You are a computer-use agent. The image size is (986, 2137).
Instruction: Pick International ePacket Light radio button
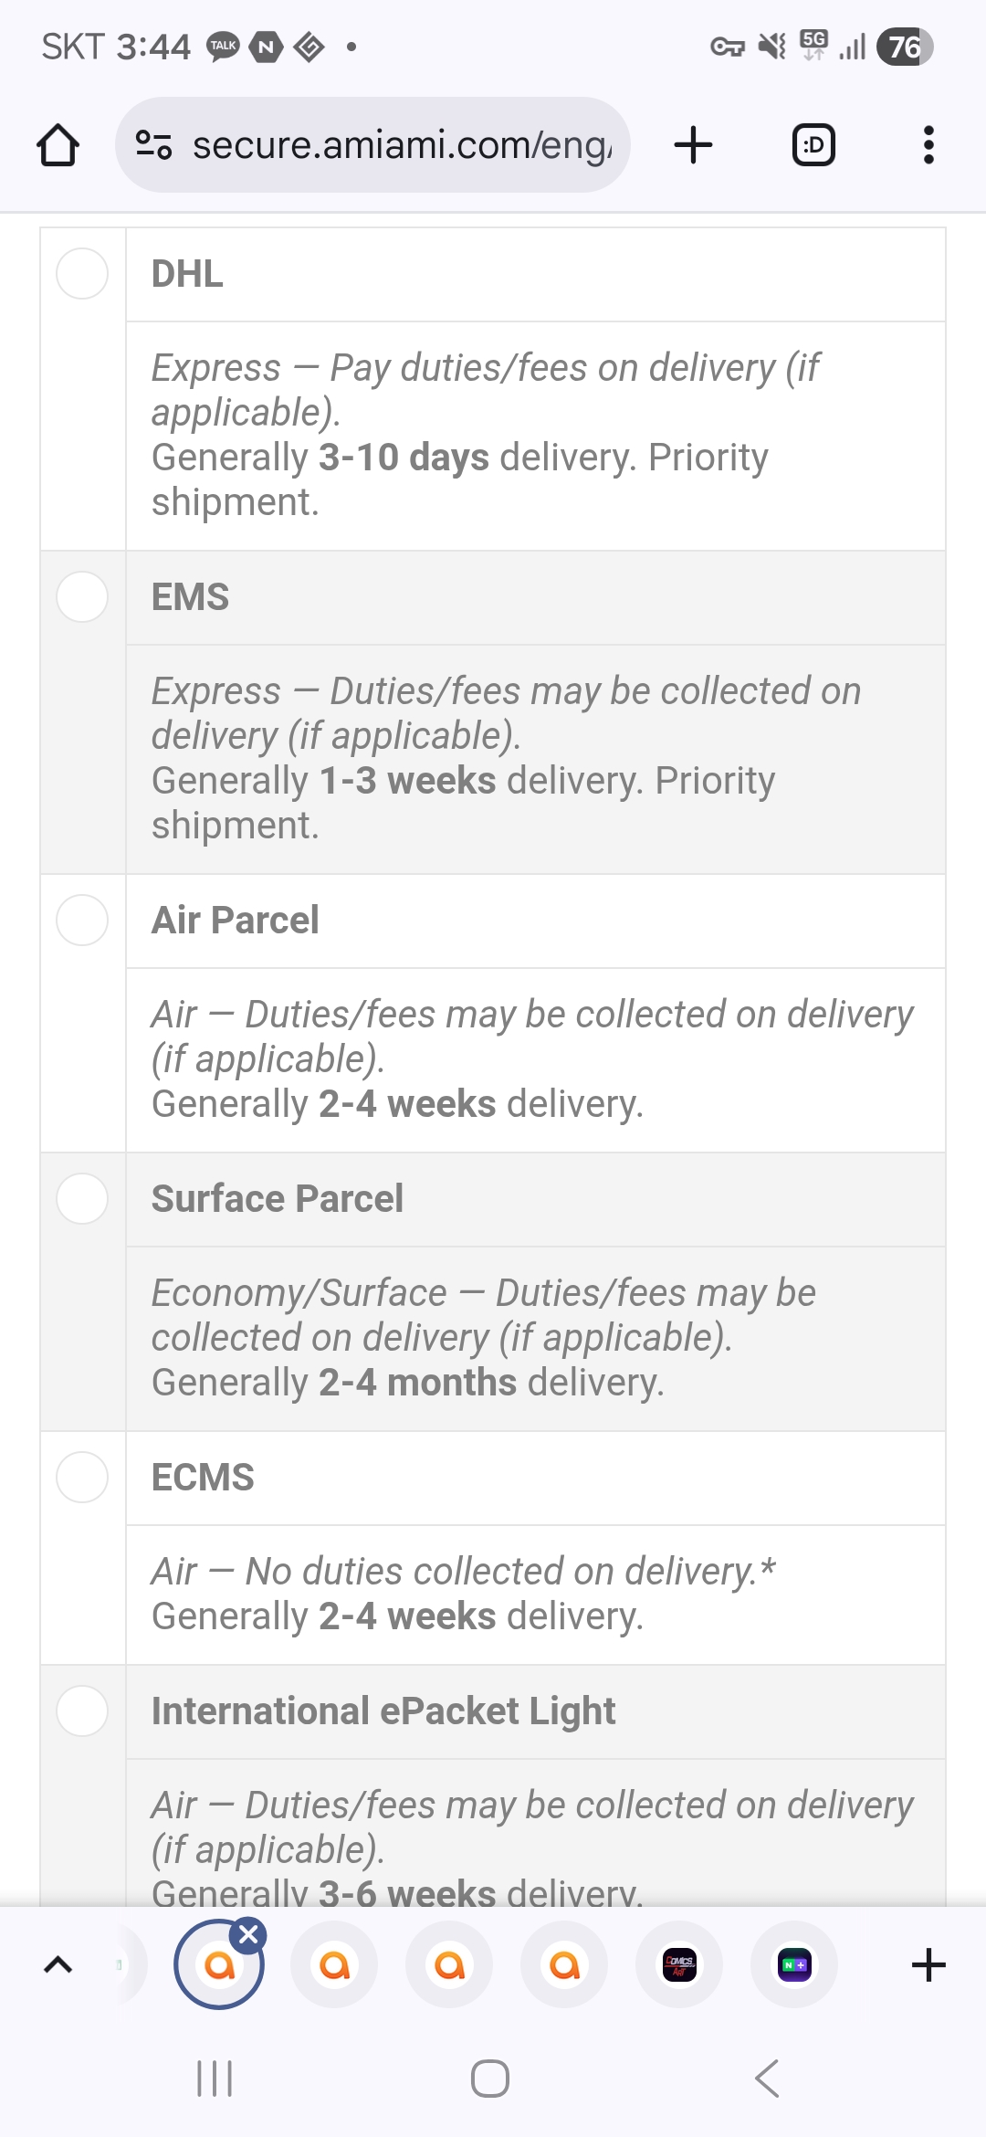pos(82,1711)
